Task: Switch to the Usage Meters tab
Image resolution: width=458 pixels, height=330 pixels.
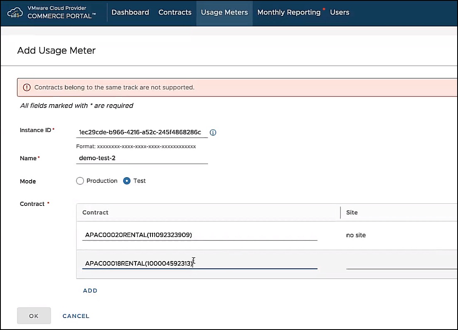Action: (x=224, y=12)
